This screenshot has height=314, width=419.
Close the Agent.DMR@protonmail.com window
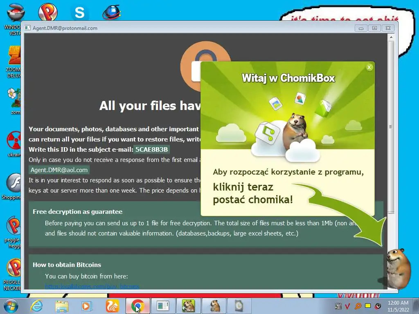point(388,28)
